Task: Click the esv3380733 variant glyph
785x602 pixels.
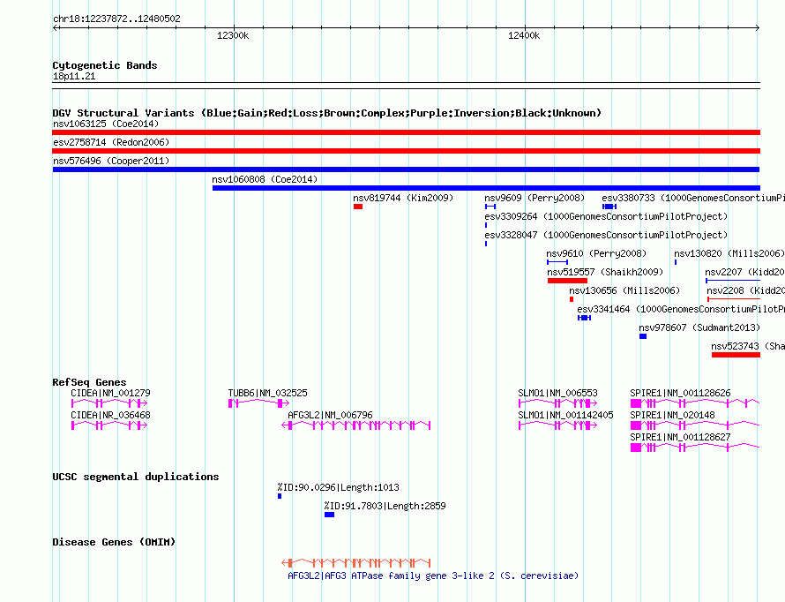Action: 609,207
